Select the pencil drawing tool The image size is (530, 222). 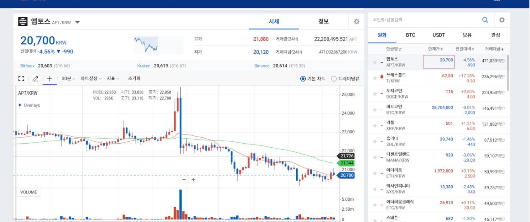click(35, 79)
